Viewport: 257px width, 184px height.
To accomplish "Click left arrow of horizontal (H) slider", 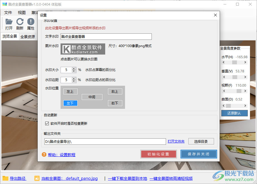I will 224,62.
